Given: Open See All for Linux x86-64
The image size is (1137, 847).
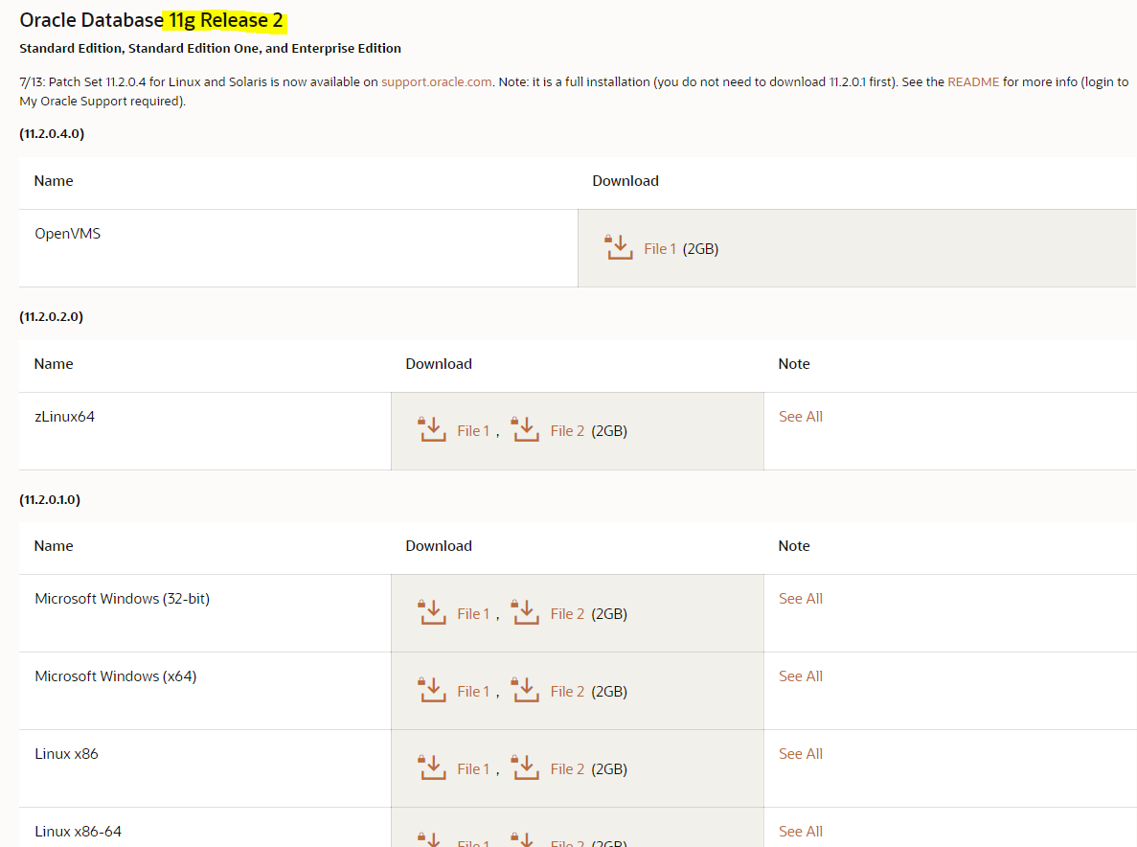Looking at the screenshot, I should pyautogui.click(x=801, y=831).
